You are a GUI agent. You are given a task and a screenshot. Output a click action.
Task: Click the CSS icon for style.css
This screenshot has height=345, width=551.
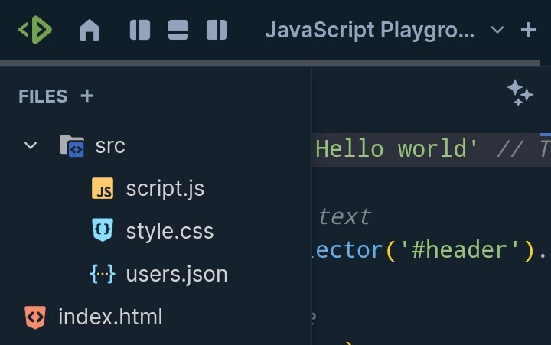coord(103,230)
